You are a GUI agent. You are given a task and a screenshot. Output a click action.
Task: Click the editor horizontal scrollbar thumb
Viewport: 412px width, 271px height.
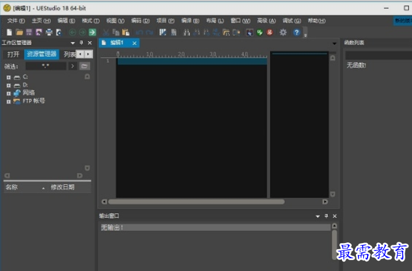point(196,202)
